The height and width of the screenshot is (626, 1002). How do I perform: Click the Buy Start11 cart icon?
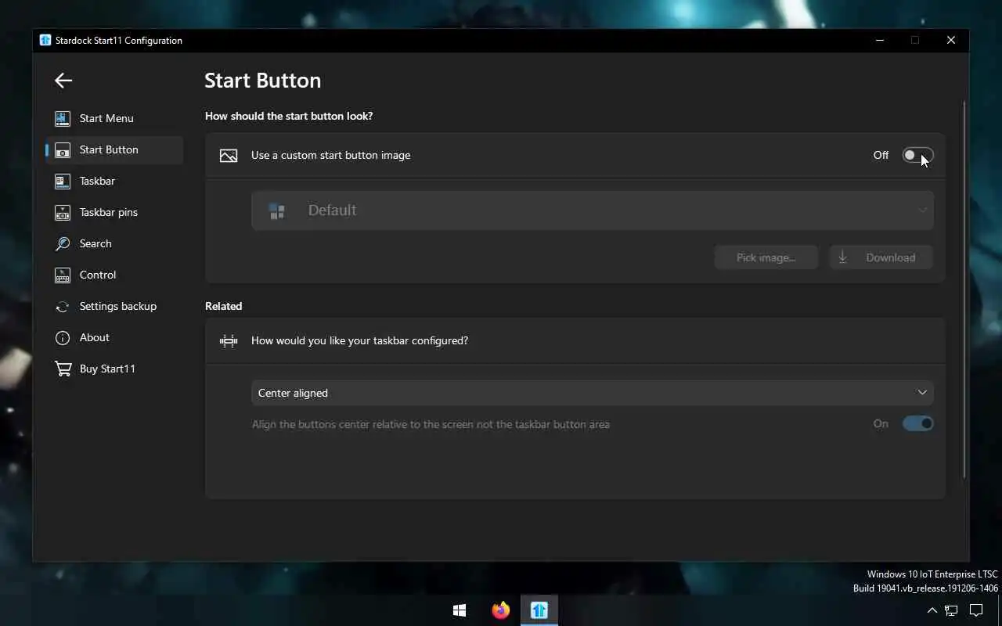click(x=63, y=369)
